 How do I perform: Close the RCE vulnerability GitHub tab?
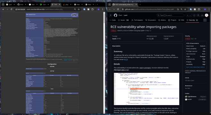coord(136,4)
